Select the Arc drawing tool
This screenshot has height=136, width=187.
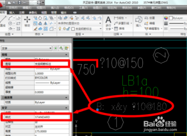(x=10, y=18)
